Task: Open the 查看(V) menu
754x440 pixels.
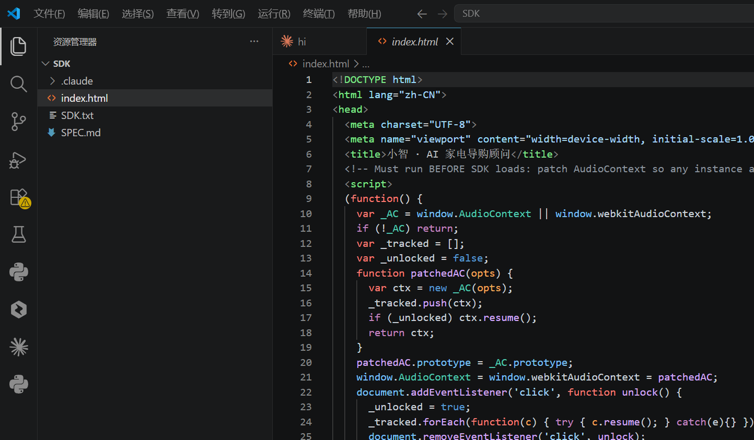Action: tap(183, 14)
